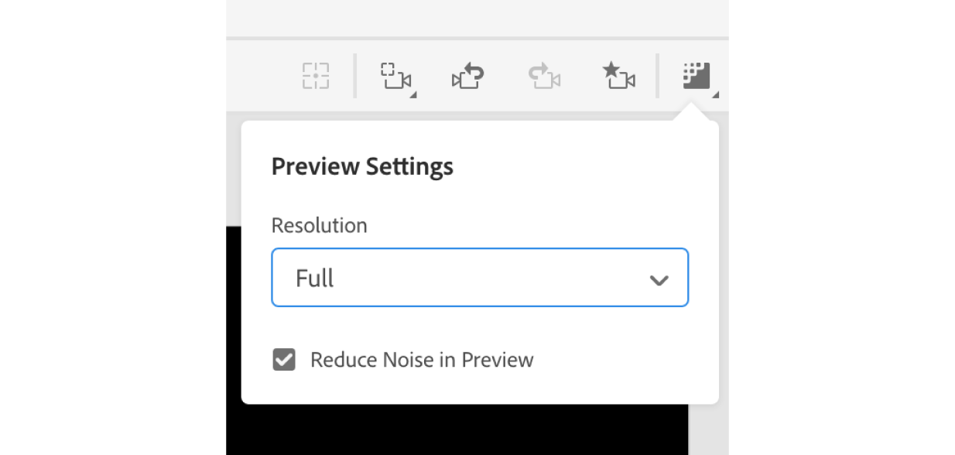Click the greyed-out frame grid icon
This screenshot has height=455, width=955.
316,76
